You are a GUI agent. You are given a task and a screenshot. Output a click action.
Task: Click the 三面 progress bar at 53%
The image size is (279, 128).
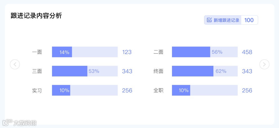click(85, 71)
